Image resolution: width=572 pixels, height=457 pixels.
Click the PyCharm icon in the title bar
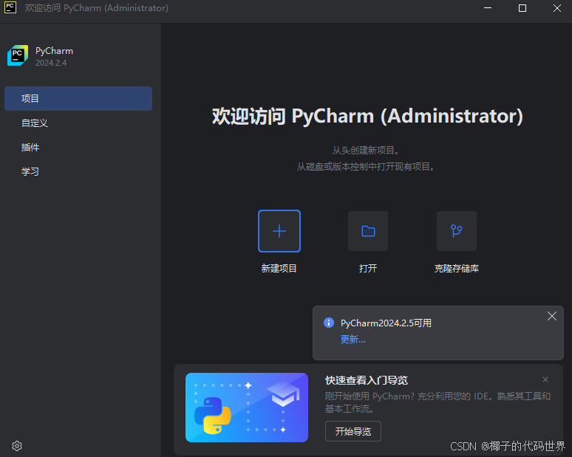pyautogui.click(x=10, y=7)
